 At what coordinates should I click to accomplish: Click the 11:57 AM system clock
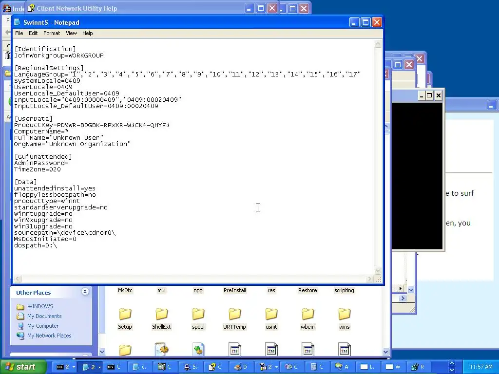coord(481,367)
